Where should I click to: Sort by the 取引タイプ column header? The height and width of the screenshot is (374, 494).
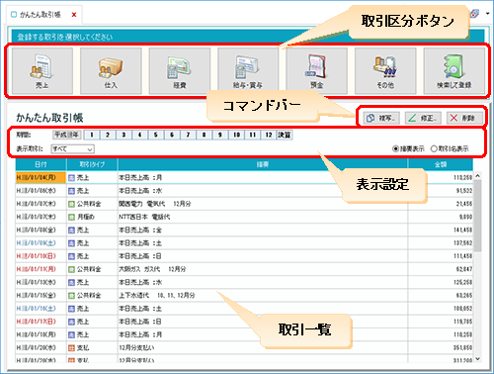pos(92,164)
